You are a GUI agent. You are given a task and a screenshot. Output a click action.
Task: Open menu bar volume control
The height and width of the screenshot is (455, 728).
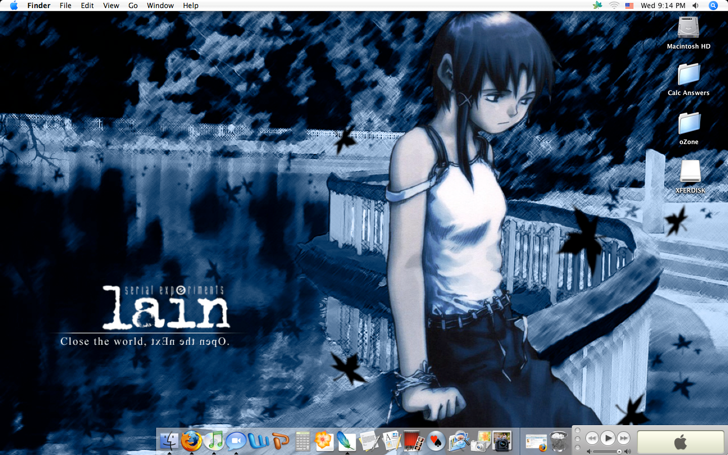(x=696, y=6)
